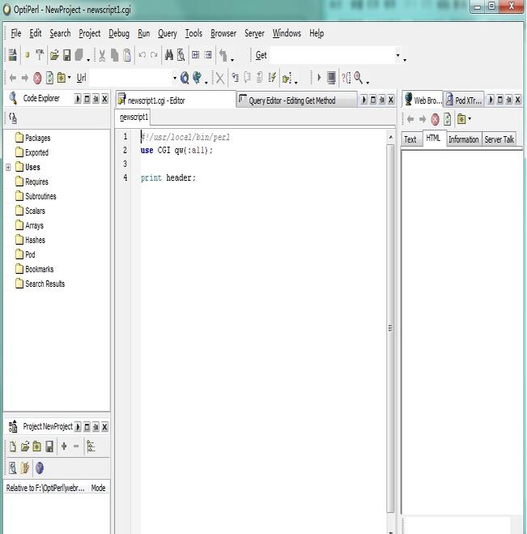Open the Debug menu
The image size is (527, 534).
(119, 33)
